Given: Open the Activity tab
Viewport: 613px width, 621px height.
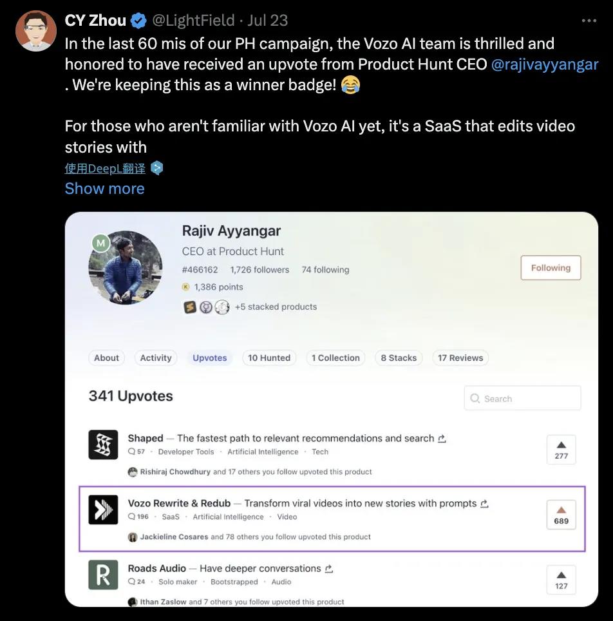Looking at the screenshot, I should [x=156, y=358].
